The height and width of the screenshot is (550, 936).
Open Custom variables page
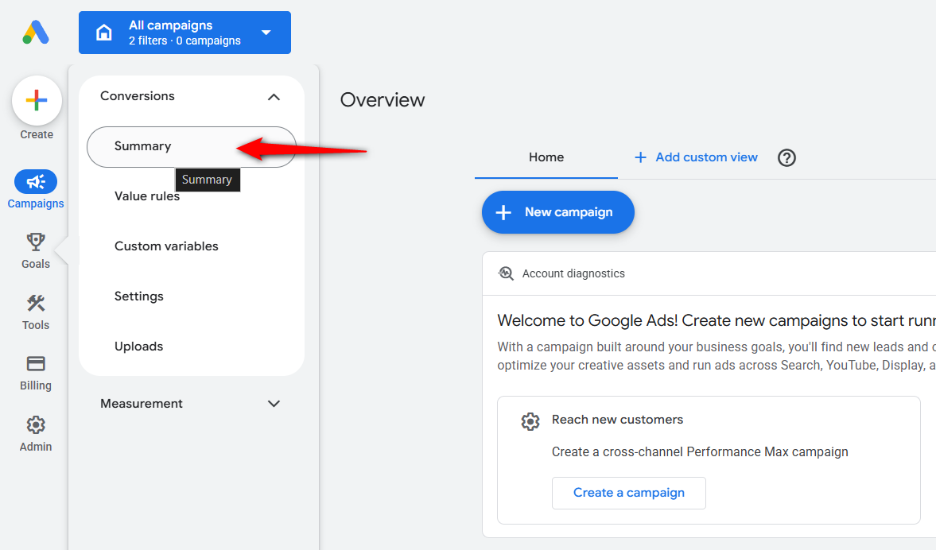click(166, 246)
